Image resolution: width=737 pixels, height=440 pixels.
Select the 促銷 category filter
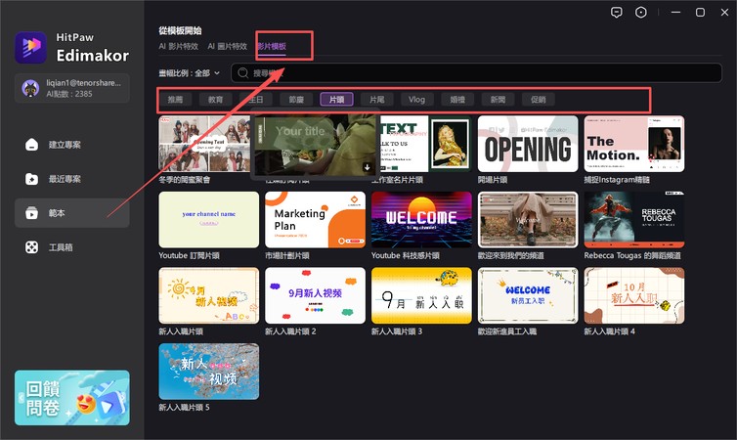pos(539,99)
